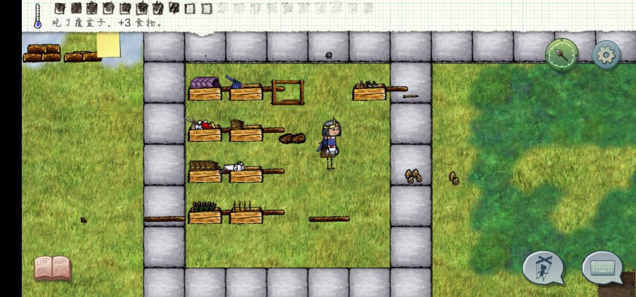
Task: Tap the player character
Action: pyautogui.click(x=330, y=143)
